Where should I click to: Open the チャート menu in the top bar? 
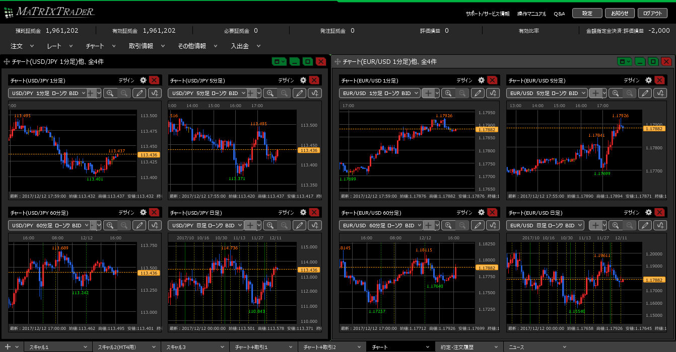point(100,46)
